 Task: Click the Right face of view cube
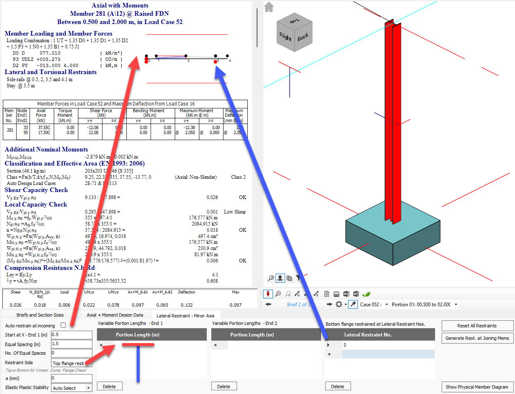(285, 36)
